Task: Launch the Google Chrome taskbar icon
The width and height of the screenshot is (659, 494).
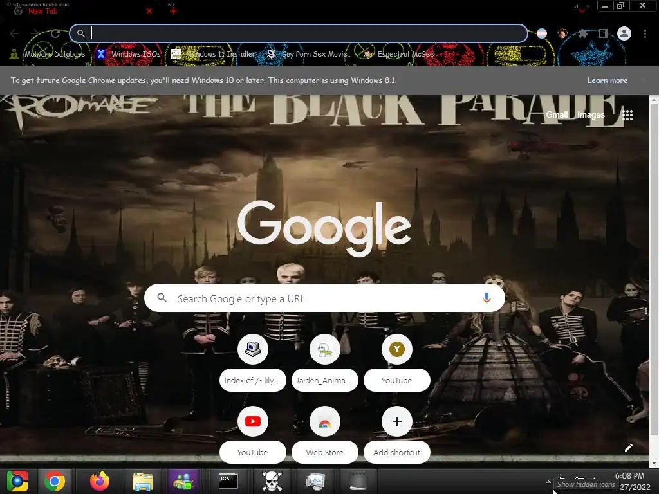Action: [55, 481]
